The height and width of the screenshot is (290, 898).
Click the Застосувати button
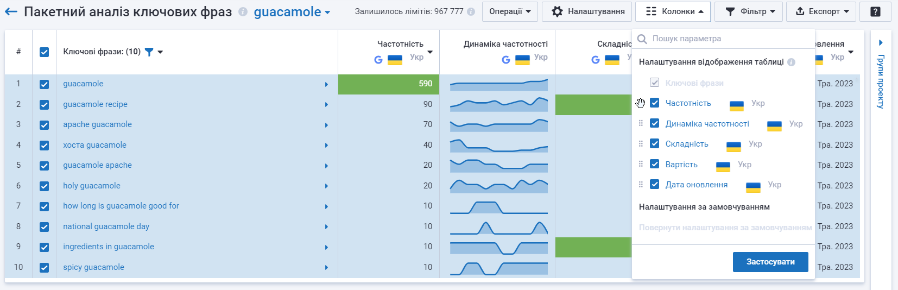pyautogui.click(x=770, y=262)
